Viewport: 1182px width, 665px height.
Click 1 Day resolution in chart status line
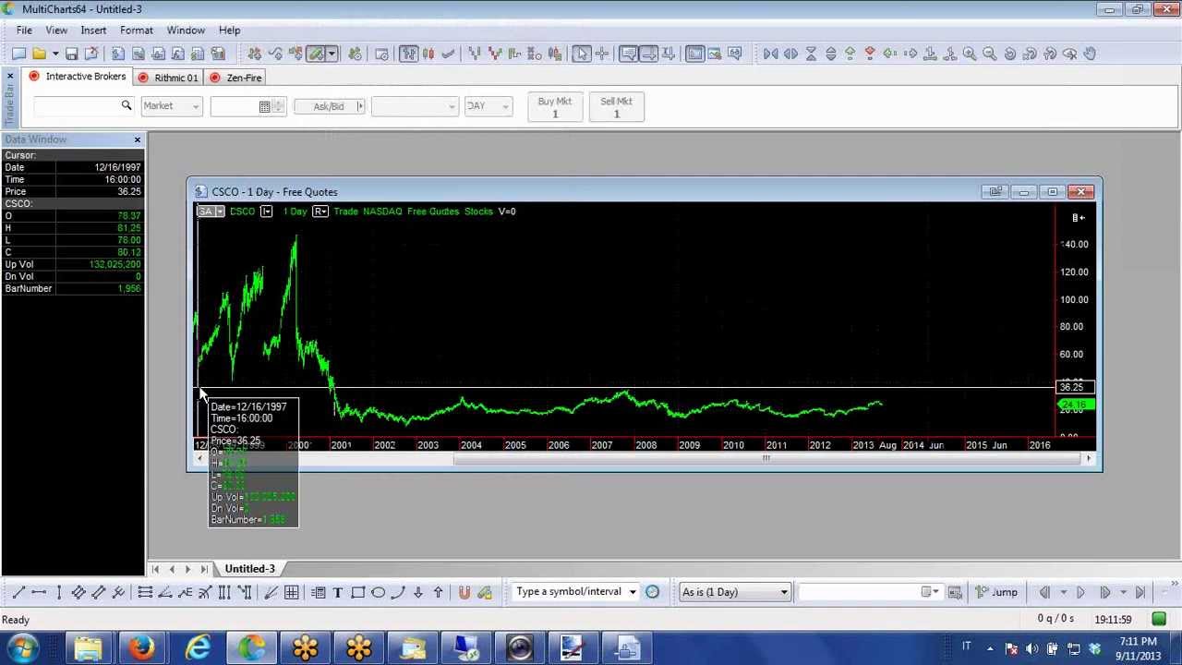point(295,212)
